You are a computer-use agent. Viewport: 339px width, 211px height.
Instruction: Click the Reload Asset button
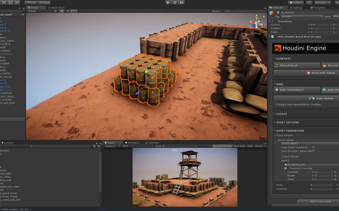(x=297, y=66)
